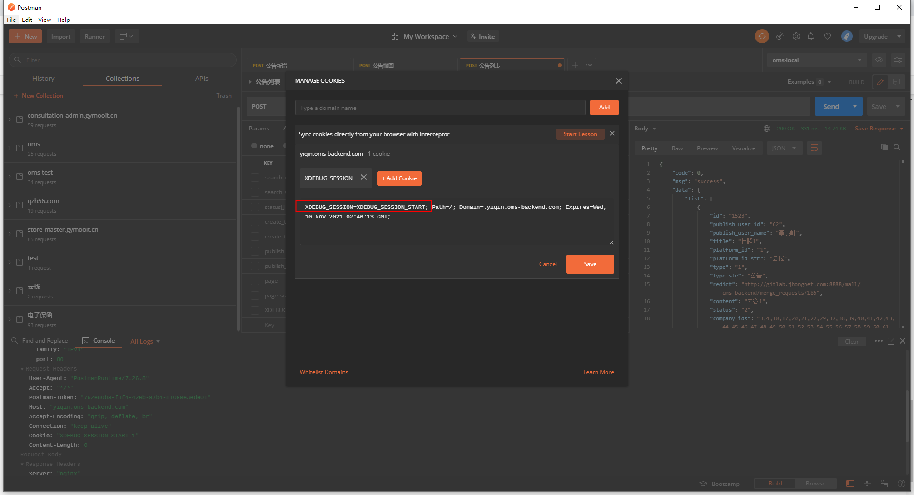Viewport: 914px width, 495px height.
Task: Switch to Build mode in status bar
Action: [775, 484]
